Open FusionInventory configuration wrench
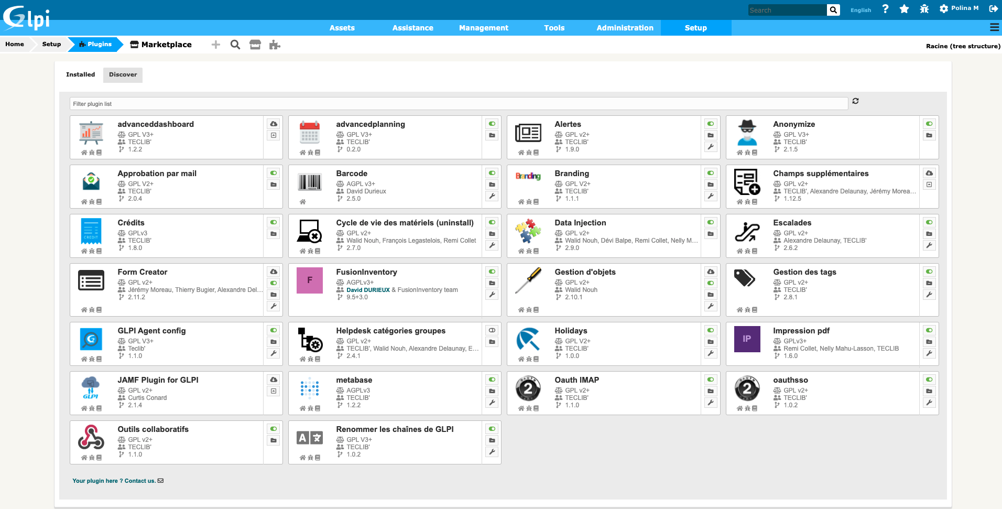 pyautogui.click(x=492, y=295)
